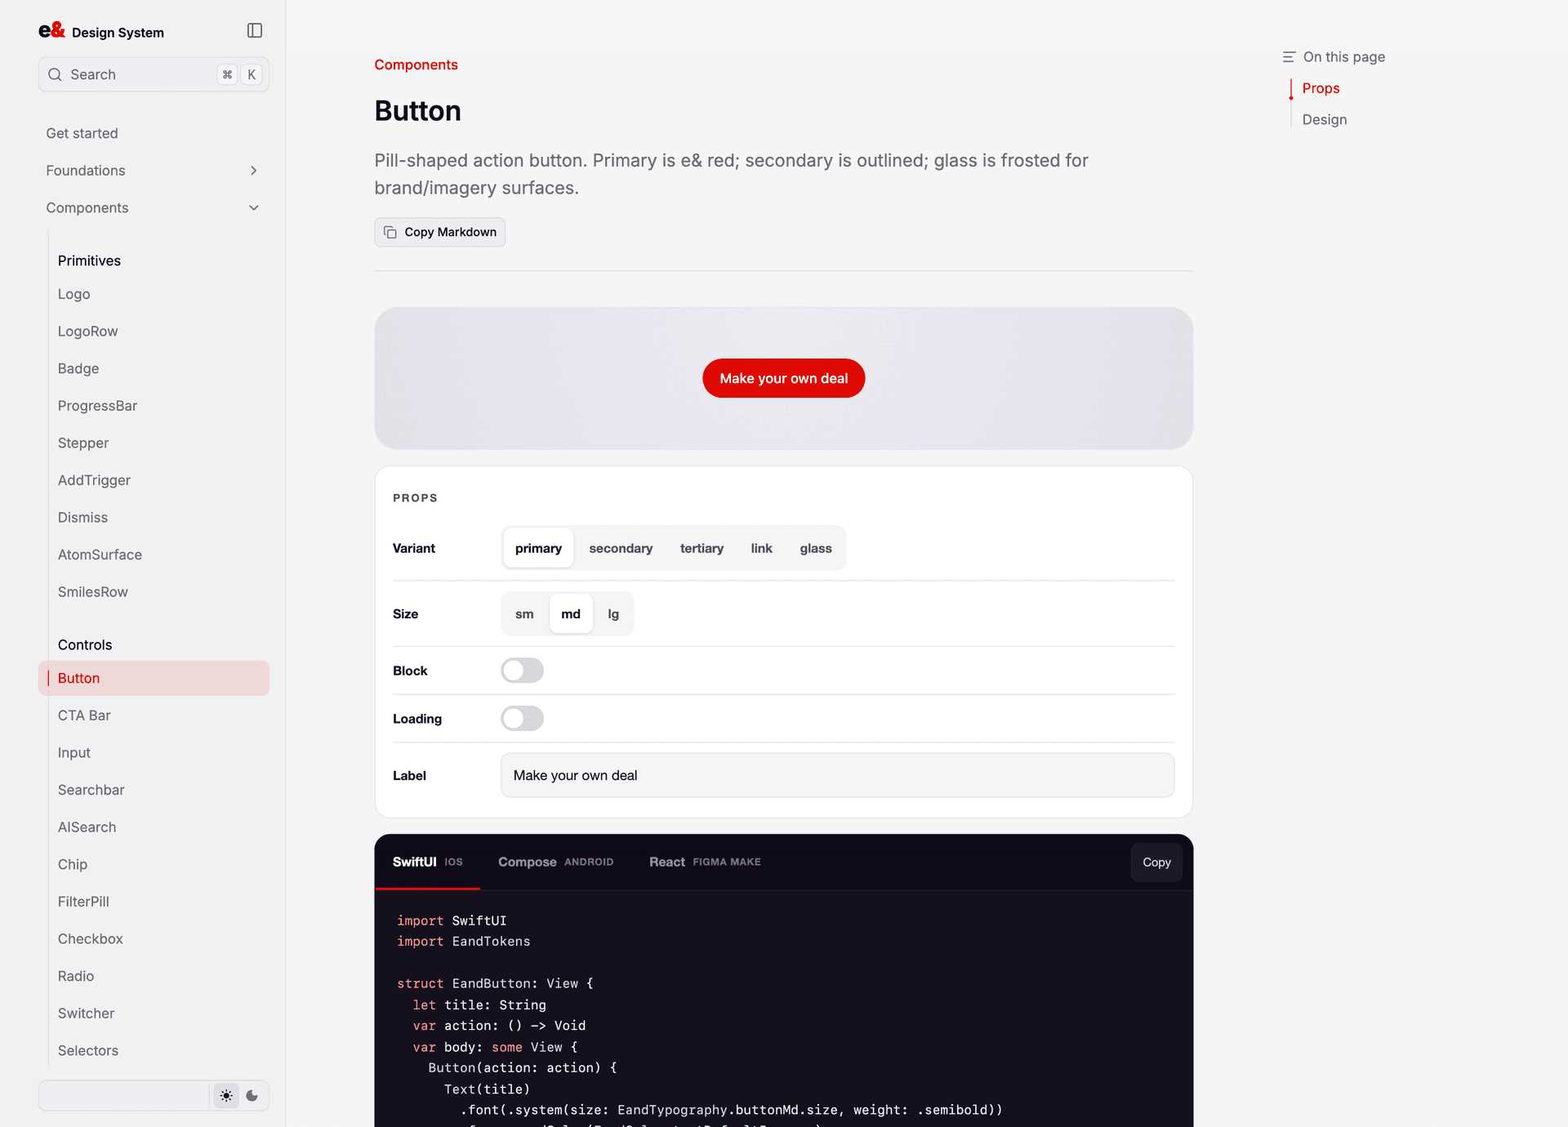
Task: Jump to Props in On this page
Action: tap(1321, 88)
